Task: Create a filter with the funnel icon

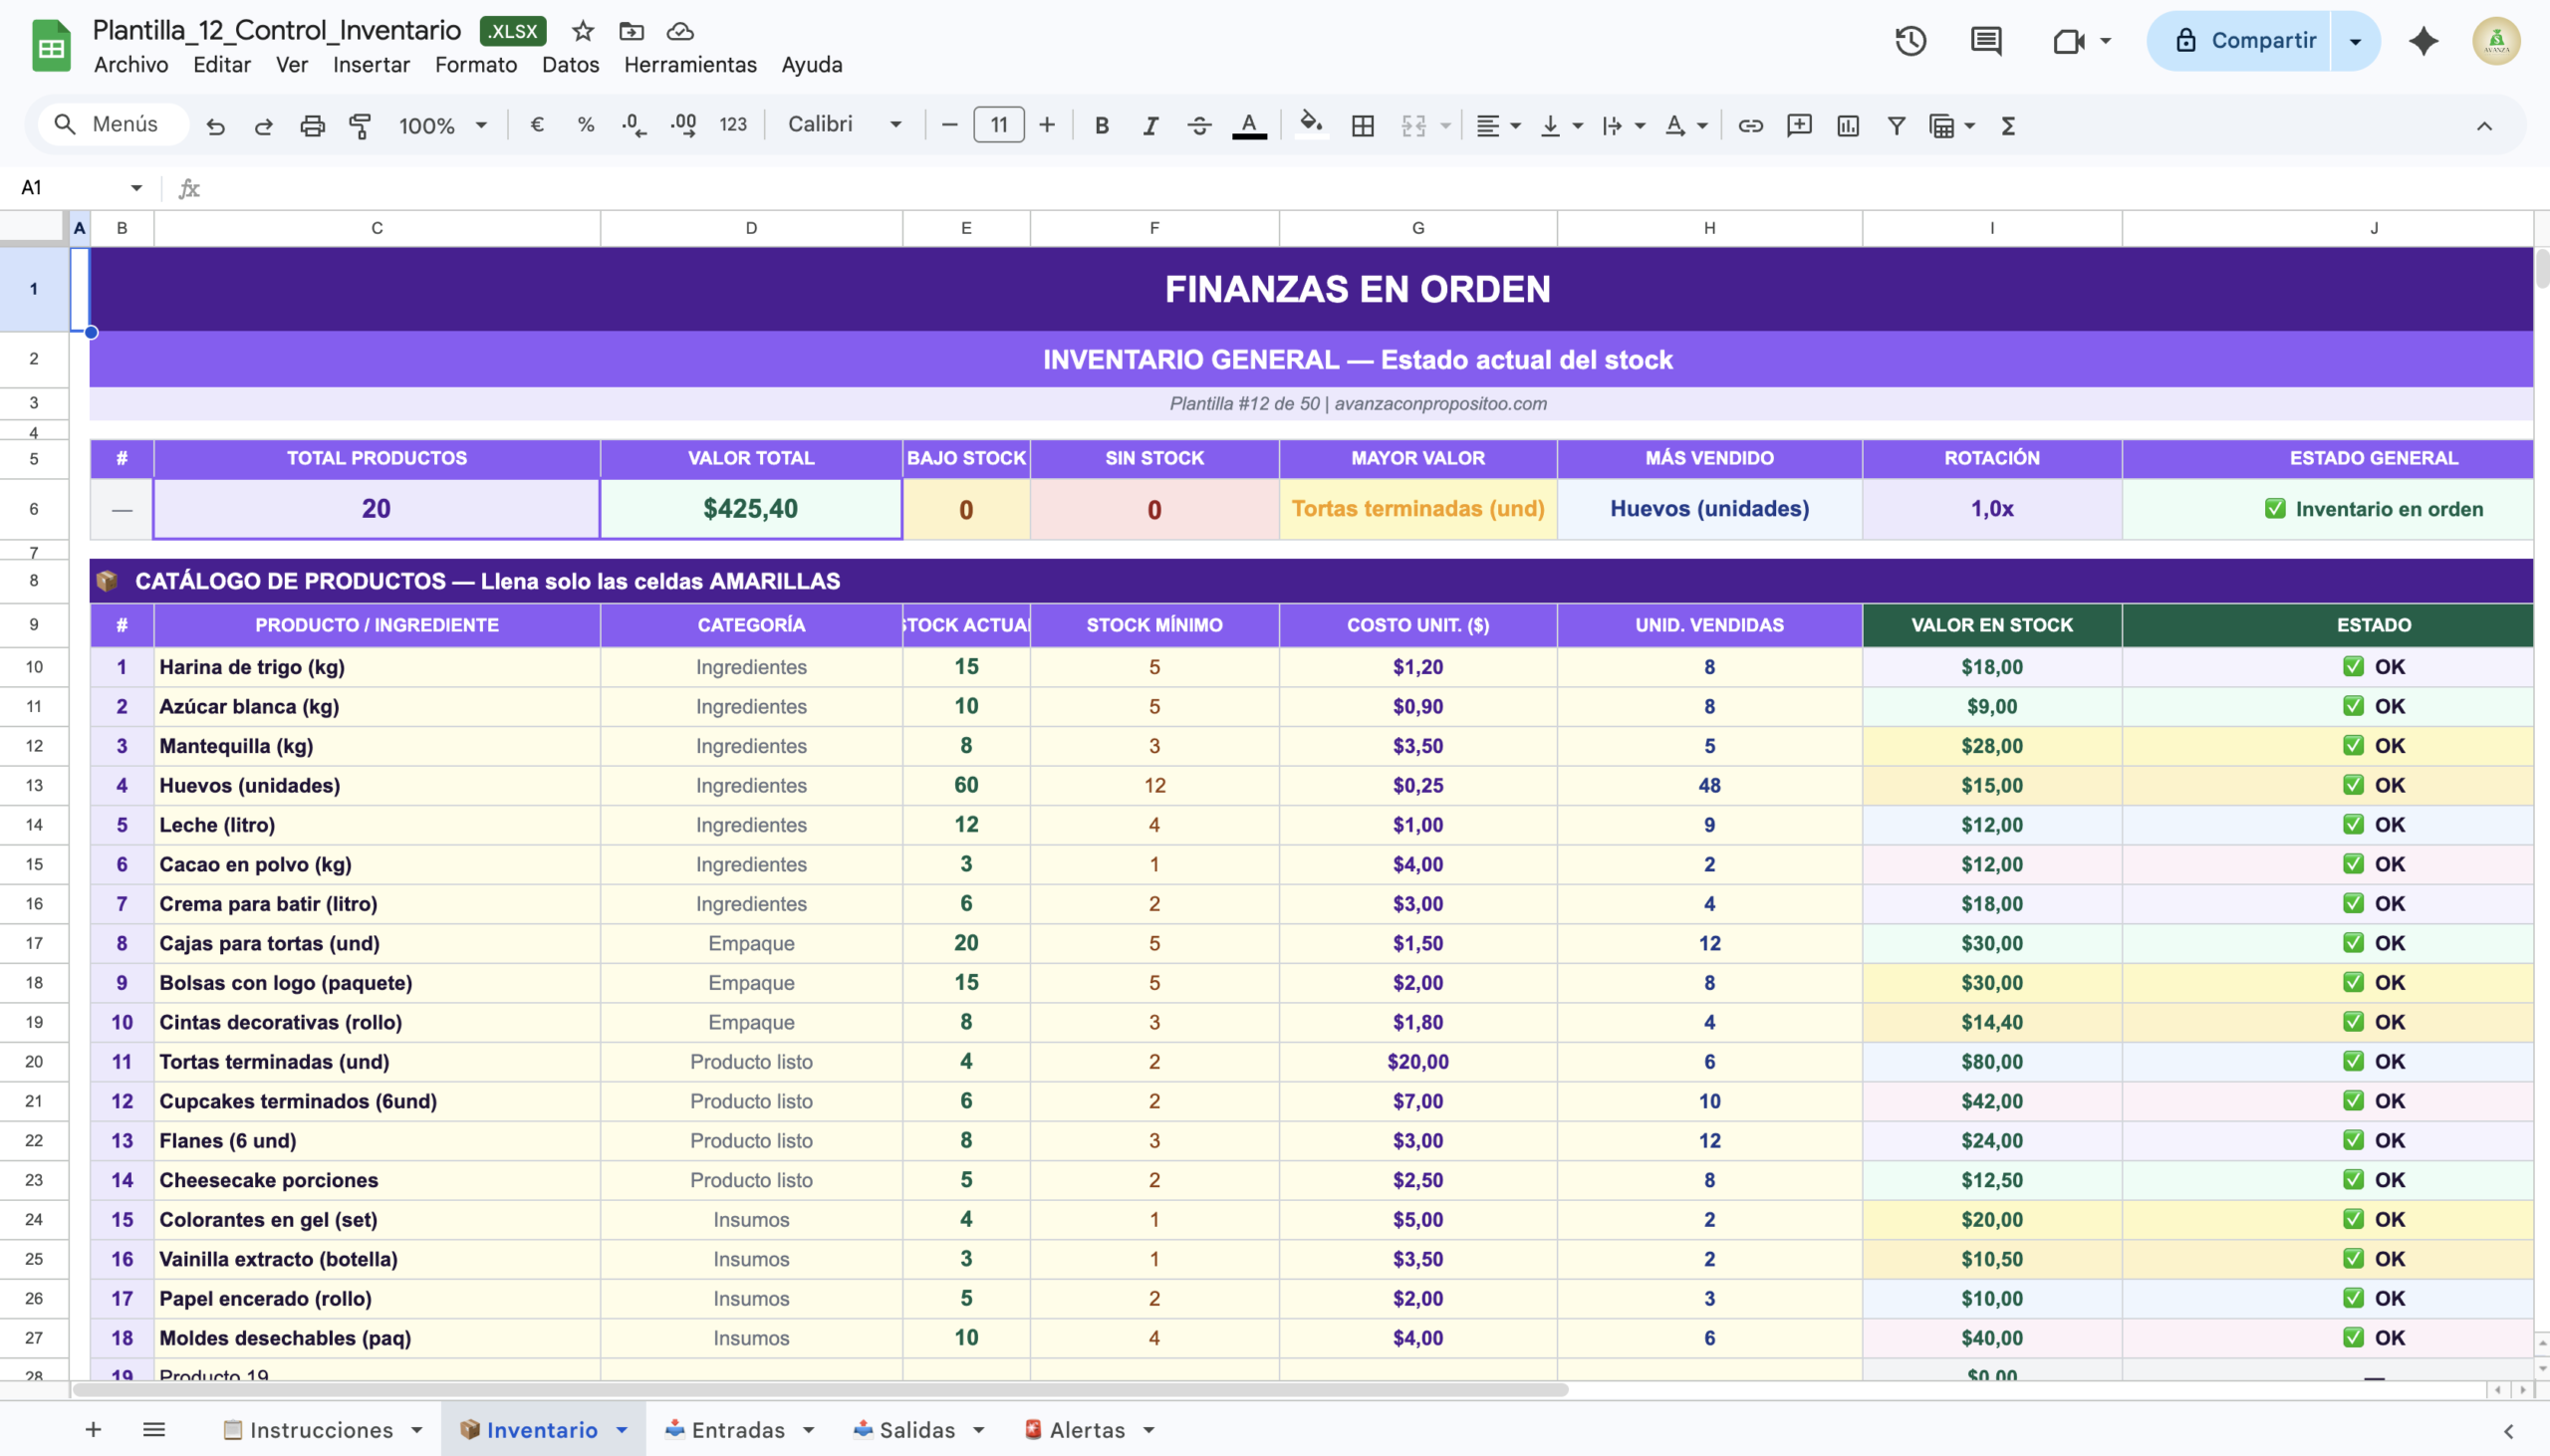Action: click(1895, 126)
